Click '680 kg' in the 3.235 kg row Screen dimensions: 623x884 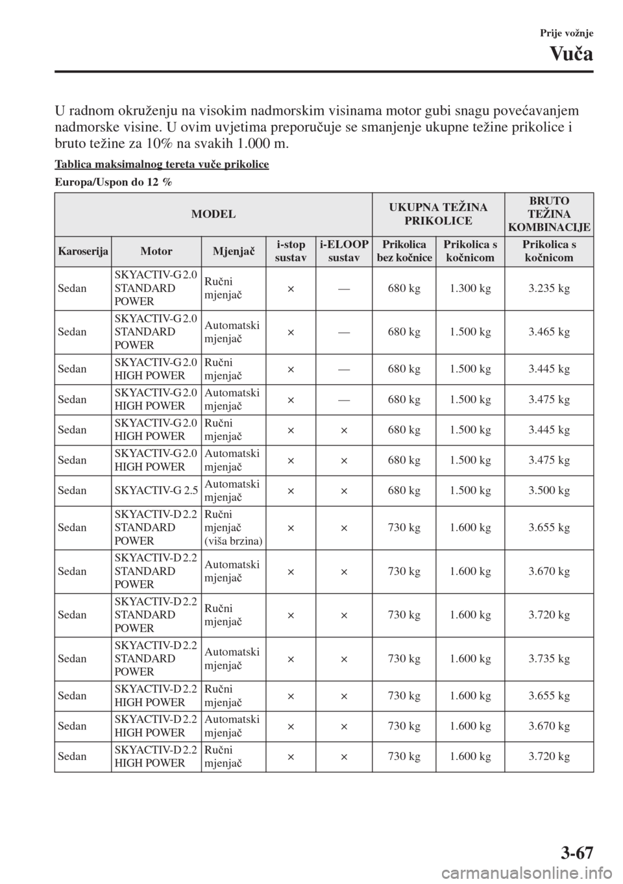point(404,288)
